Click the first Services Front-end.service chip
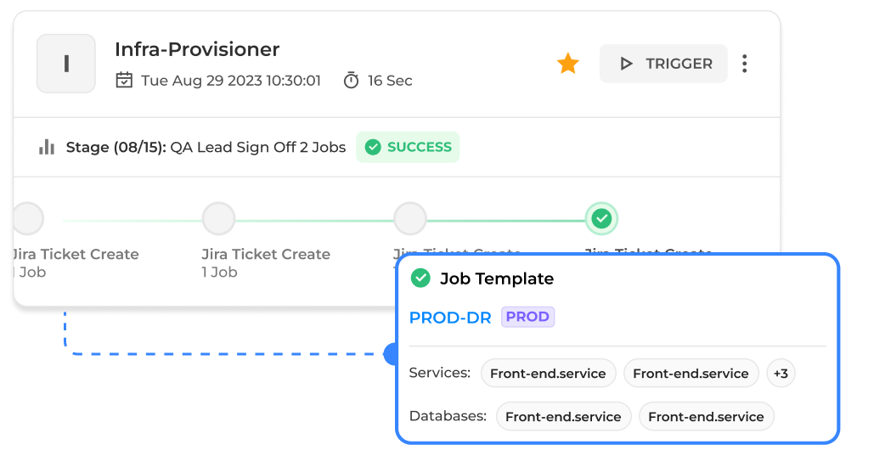Screen dimensions: 874x456 [548, 374]
